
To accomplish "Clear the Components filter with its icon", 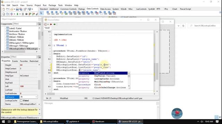I will [x=39, y=24].
